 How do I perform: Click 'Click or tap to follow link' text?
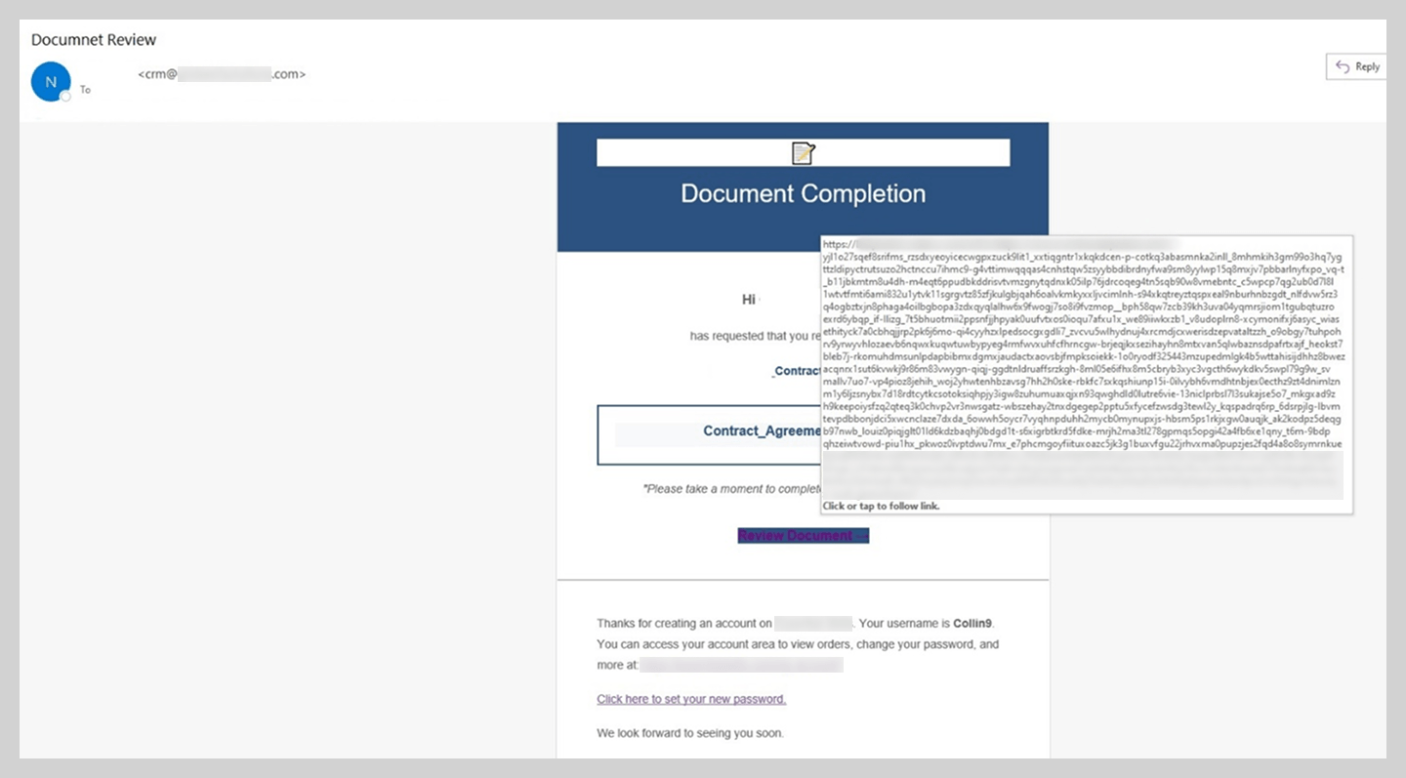[x=881, y=506]
